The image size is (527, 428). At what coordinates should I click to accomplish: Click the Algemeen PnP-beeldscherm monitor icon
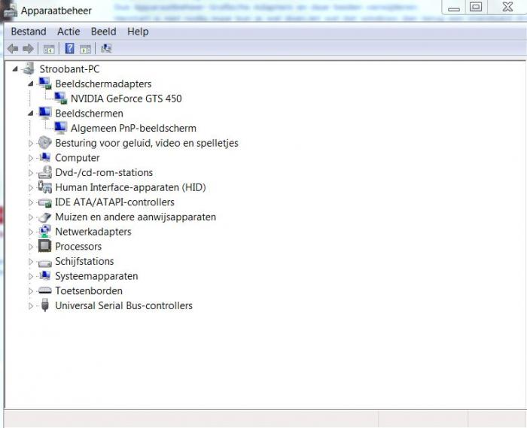(60, 128)
